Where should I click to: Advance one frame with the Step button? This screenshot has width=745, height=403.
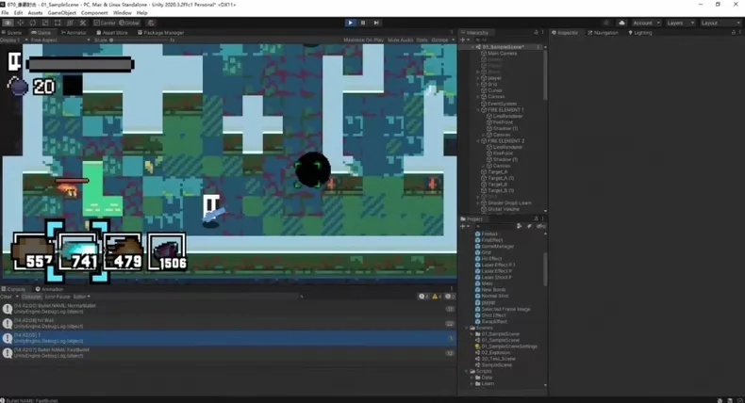376,23
